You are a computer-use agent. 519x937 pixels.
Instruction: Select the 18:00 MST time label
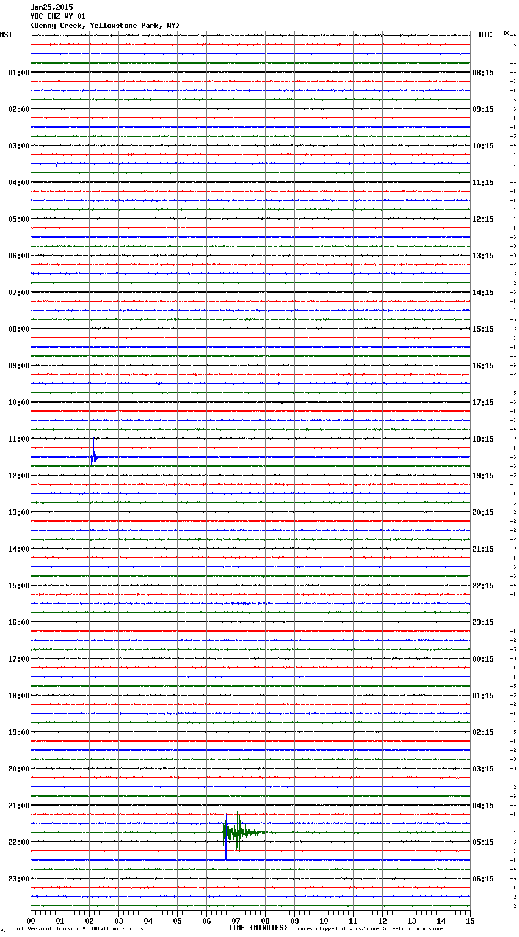tap(18, 696)
